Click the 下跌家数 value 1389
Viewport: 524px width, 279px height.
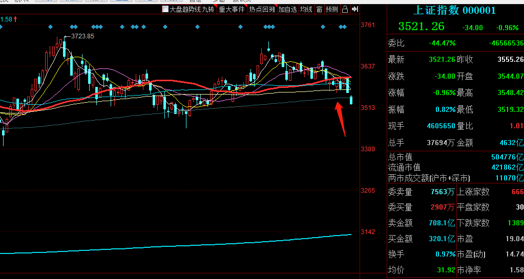pyautogui.click(x=515, y=223)
